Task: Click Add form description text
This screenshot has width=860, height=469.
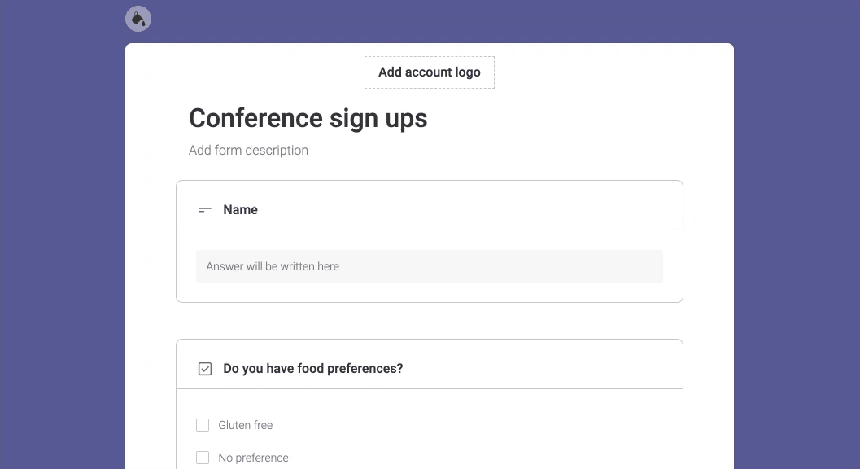Action: [248, 150]
